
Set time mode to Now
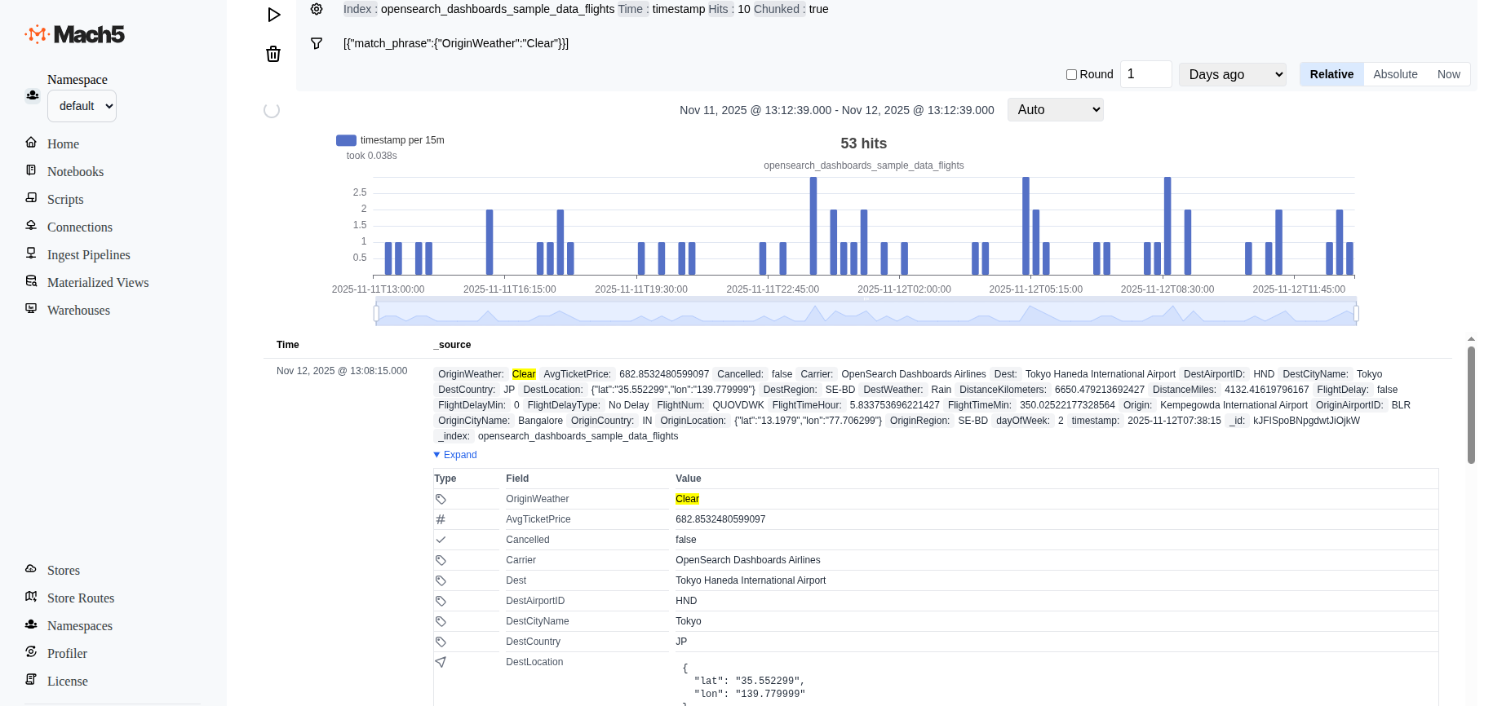1448,74
